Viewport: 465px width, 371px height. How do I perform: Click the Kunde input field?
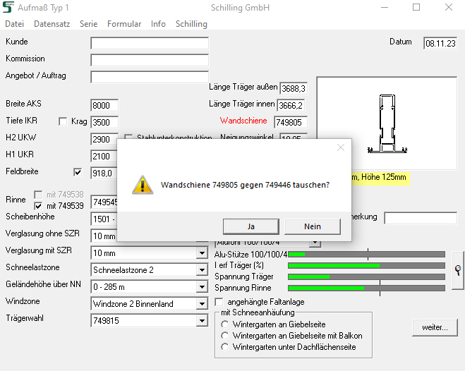[x=150, y=43]
